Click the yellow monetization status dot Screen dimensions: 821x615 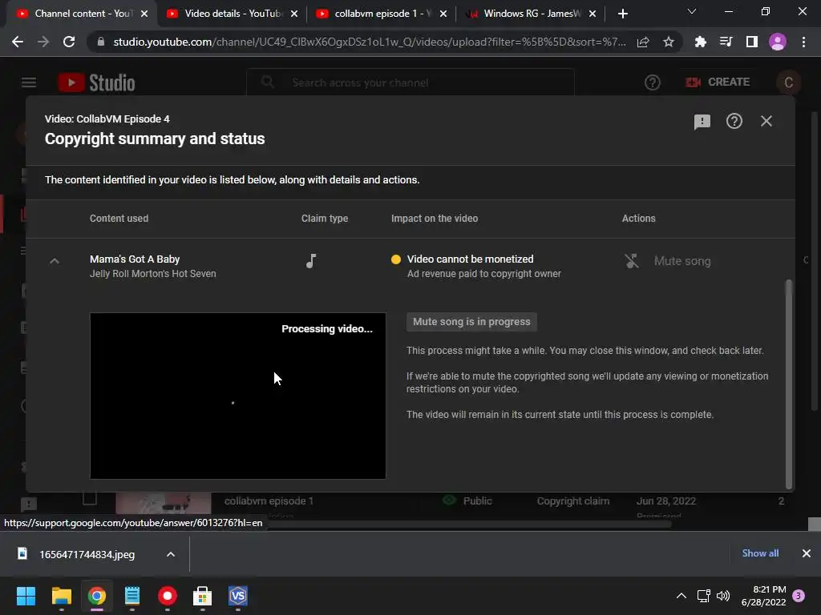pyautogui.click(x=396, y=259)
